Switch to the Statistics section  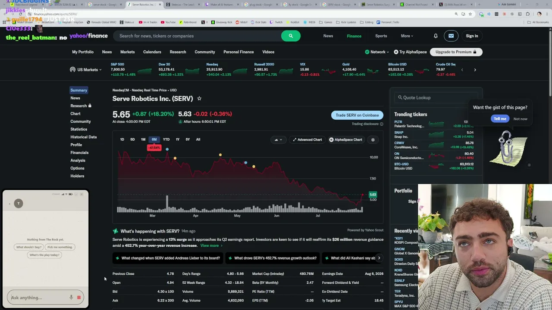tap(79, 129)
